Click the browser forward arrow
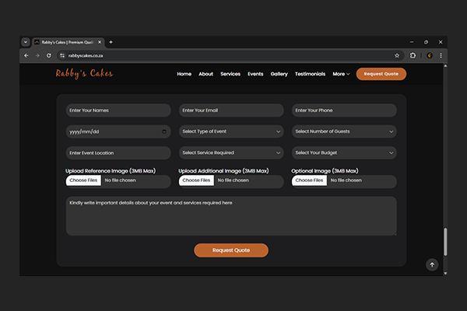The height and width of the screenshot is (311, 467). click(37, 56)
